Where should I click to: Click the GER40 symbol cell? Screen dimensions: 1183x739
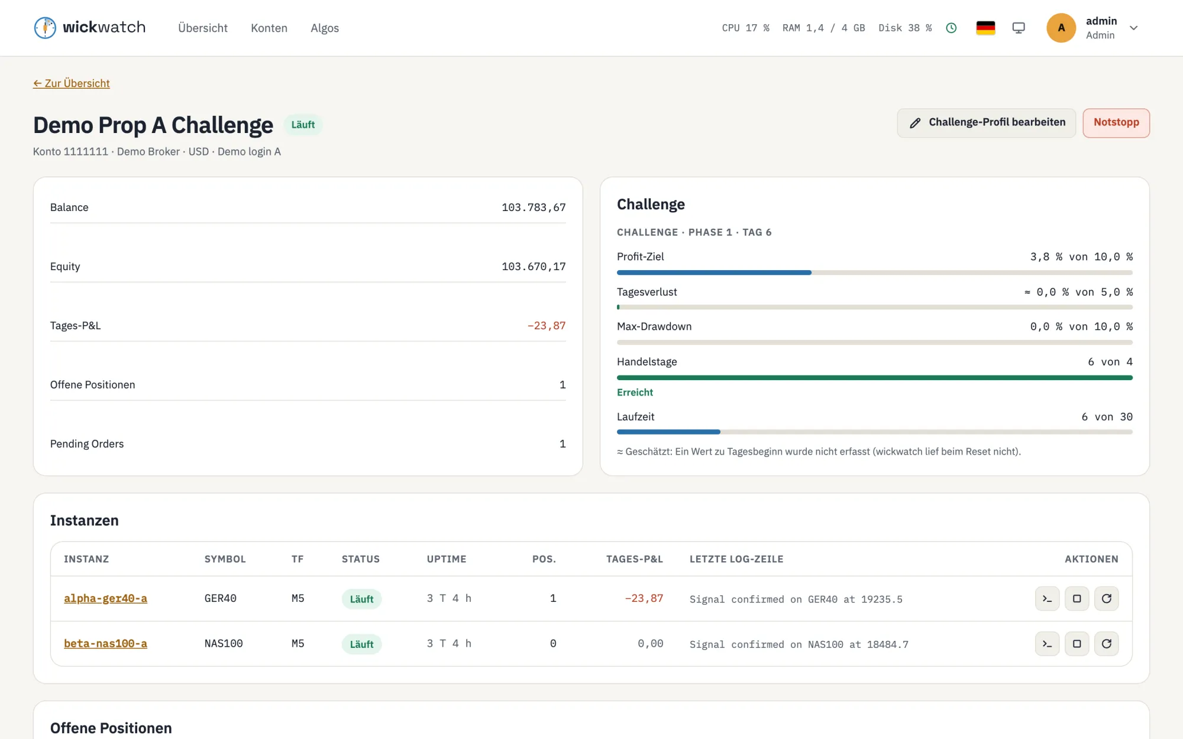[x=220, y=598]
